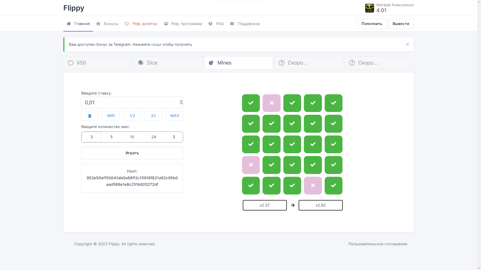
Task: Select the Mines game tab
Action: click(x=238, y=63)
